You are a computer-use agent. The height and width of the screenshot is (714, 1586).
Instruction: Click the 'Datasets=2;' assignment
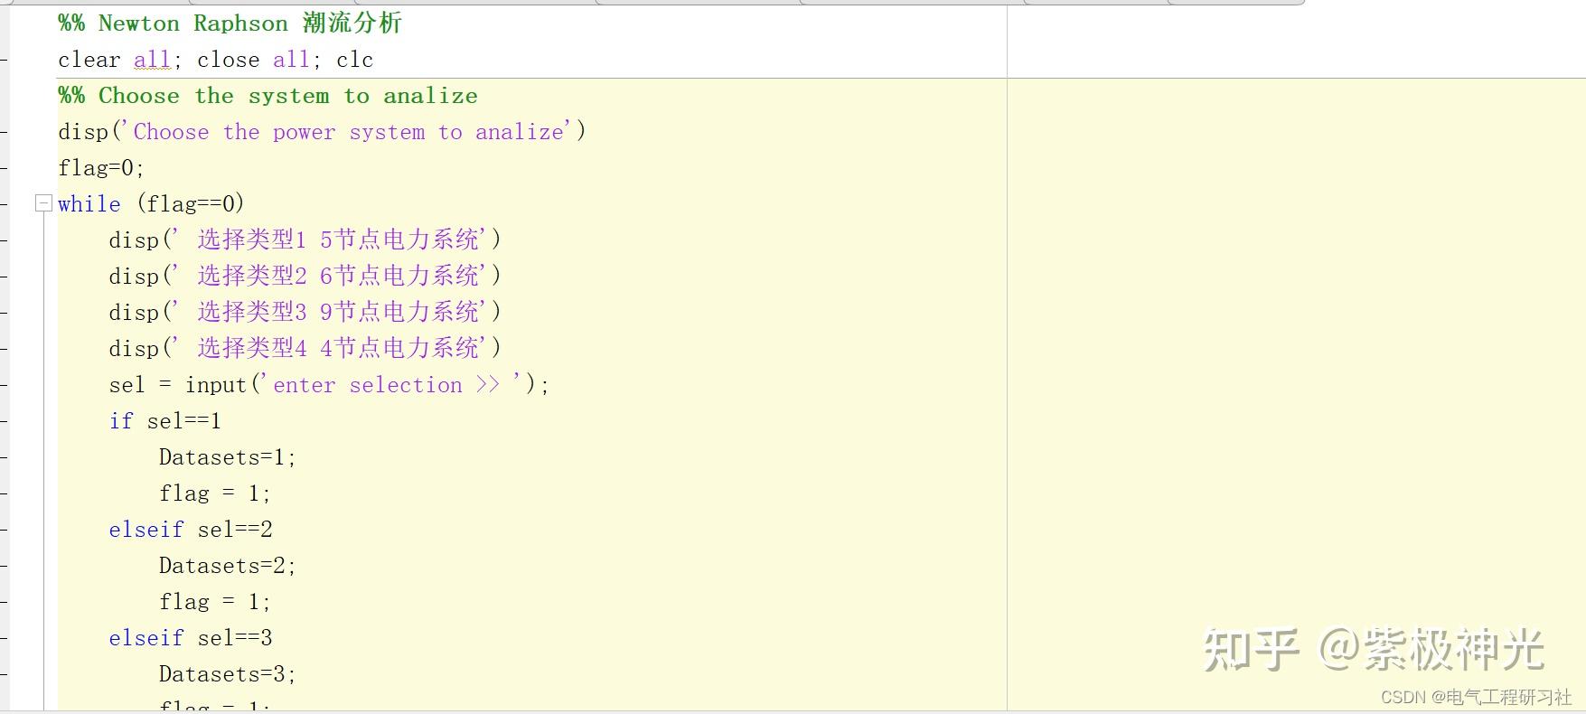[x=228, y=566]
